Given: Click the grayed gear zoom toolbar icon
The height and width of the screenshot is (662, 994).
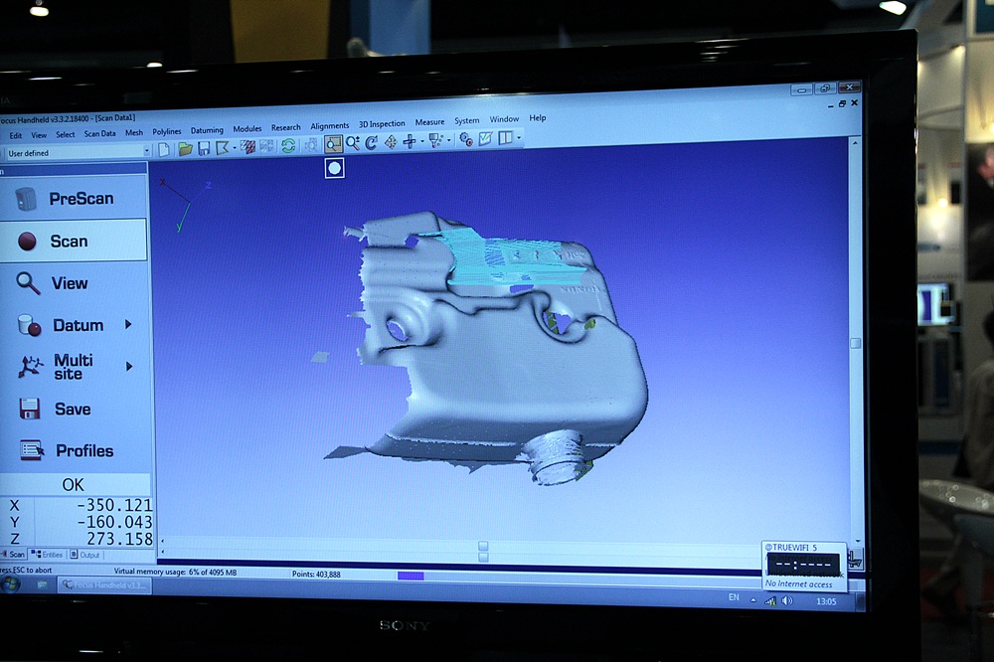Looking at the screenshot, I should click(x=311, y=145).
